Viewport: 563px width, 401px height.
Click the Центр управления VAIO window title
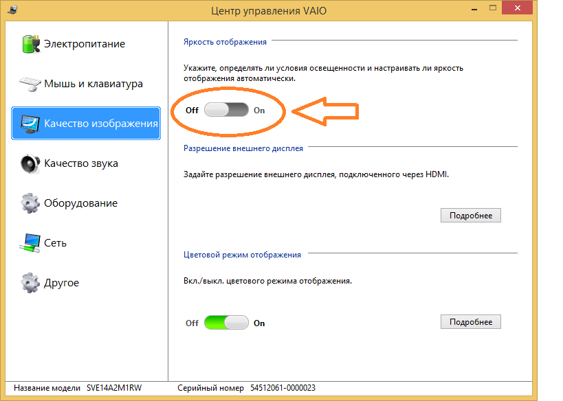pyautogui.click(x=269, y=11)
